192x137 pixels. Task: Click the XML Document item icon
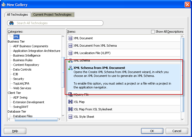[70, 38]
